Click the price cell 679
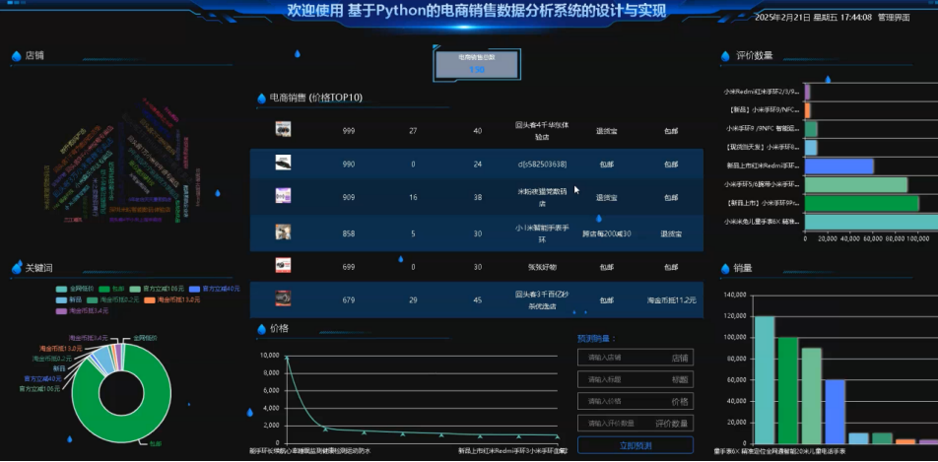 pyautogui.click(x=348, y=300)
